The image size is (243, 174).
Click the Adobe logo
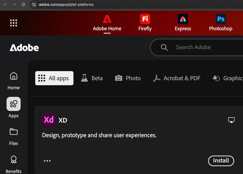pyautogui.click(x=24, y=48)
